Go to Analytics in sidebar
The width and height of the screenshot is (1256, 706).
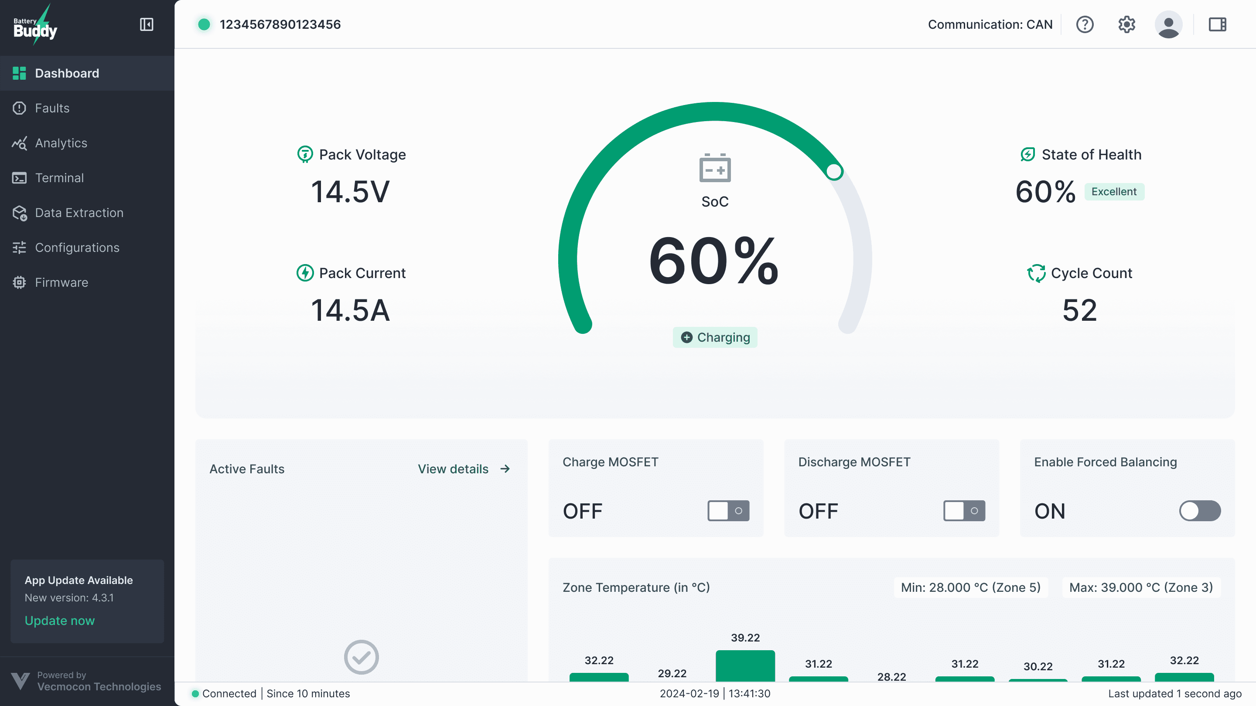click(x=61, y=143)
